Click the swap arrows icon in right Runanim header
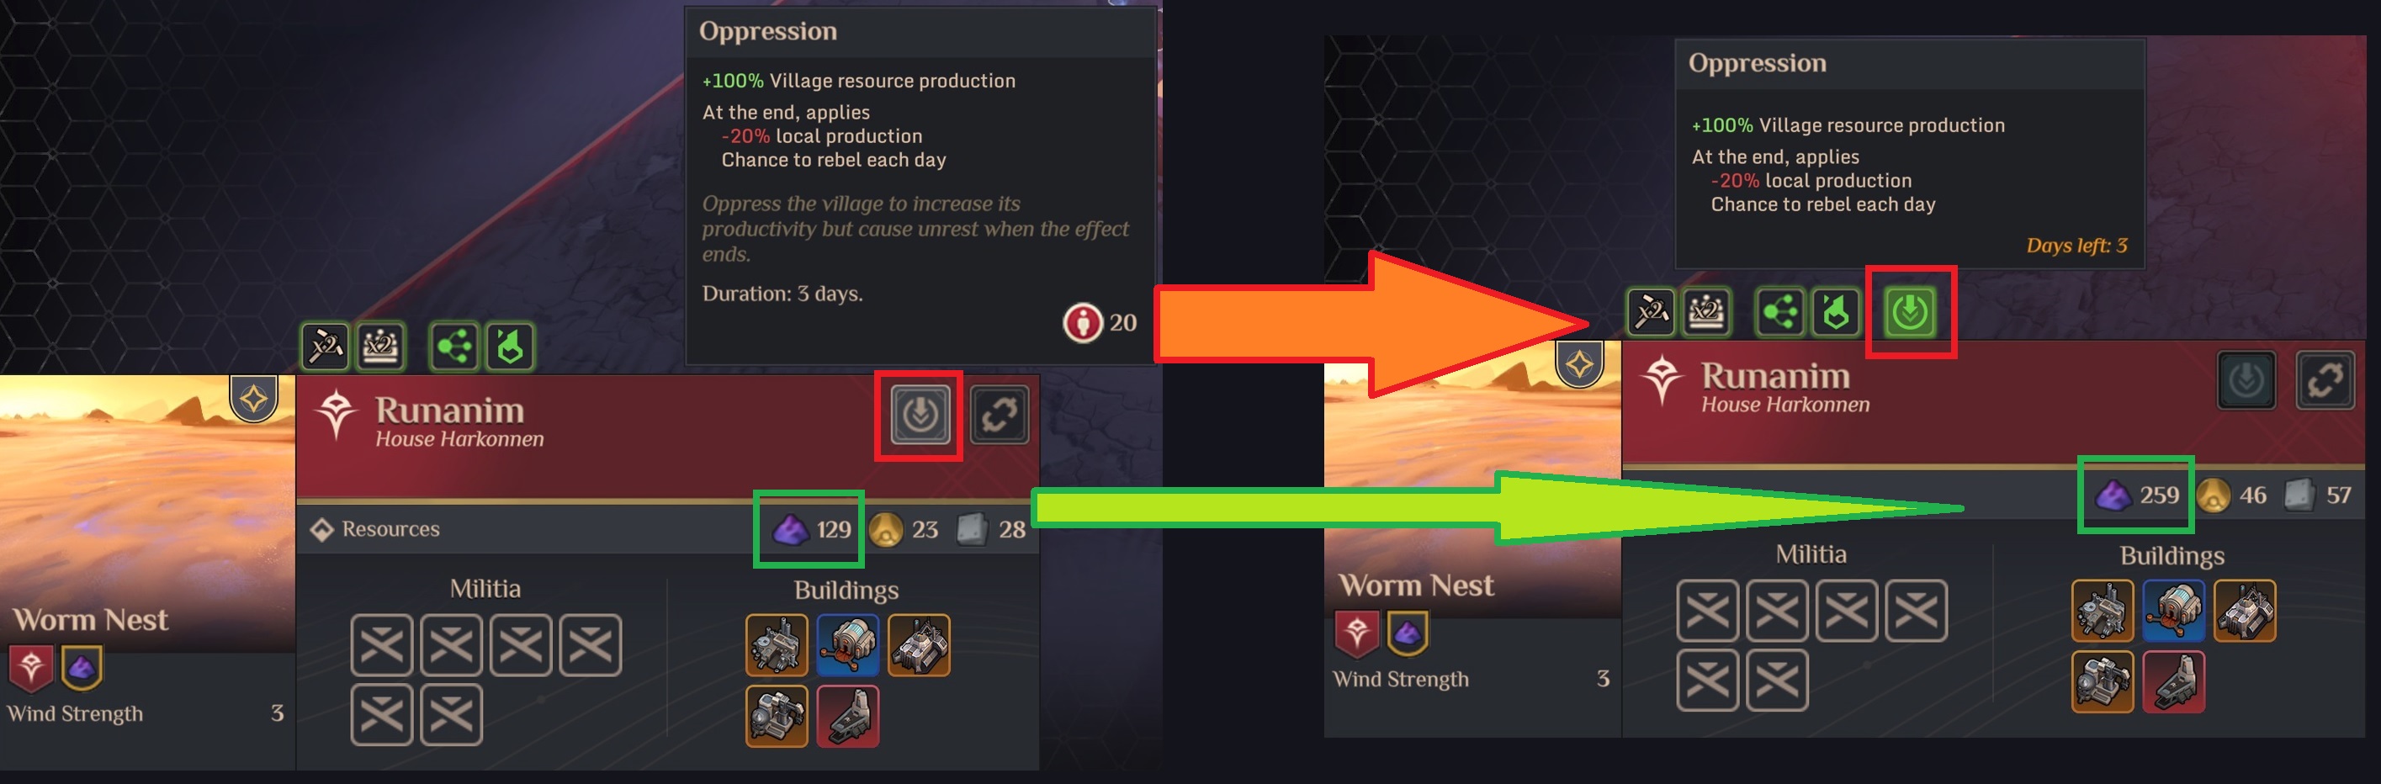This screenshot has height=784, width=2381. tap(2325, 380)
